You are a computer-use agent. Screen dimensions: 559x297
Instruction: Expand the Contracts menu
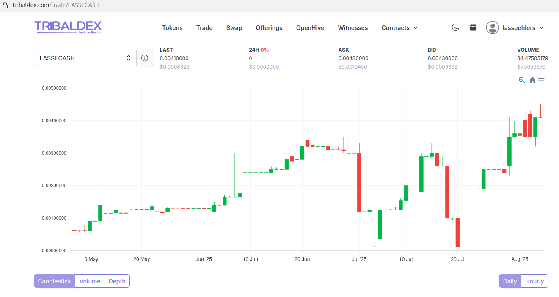point(399,28)
